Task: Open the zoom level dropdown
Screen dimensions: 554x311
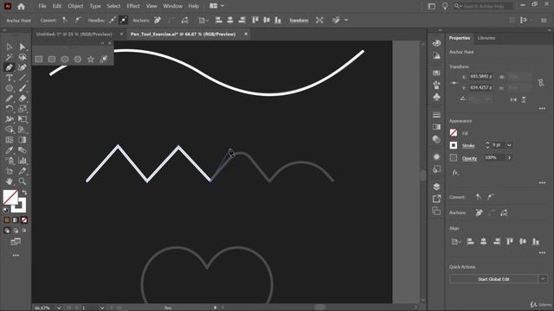Action: click(x=59, y=308)
